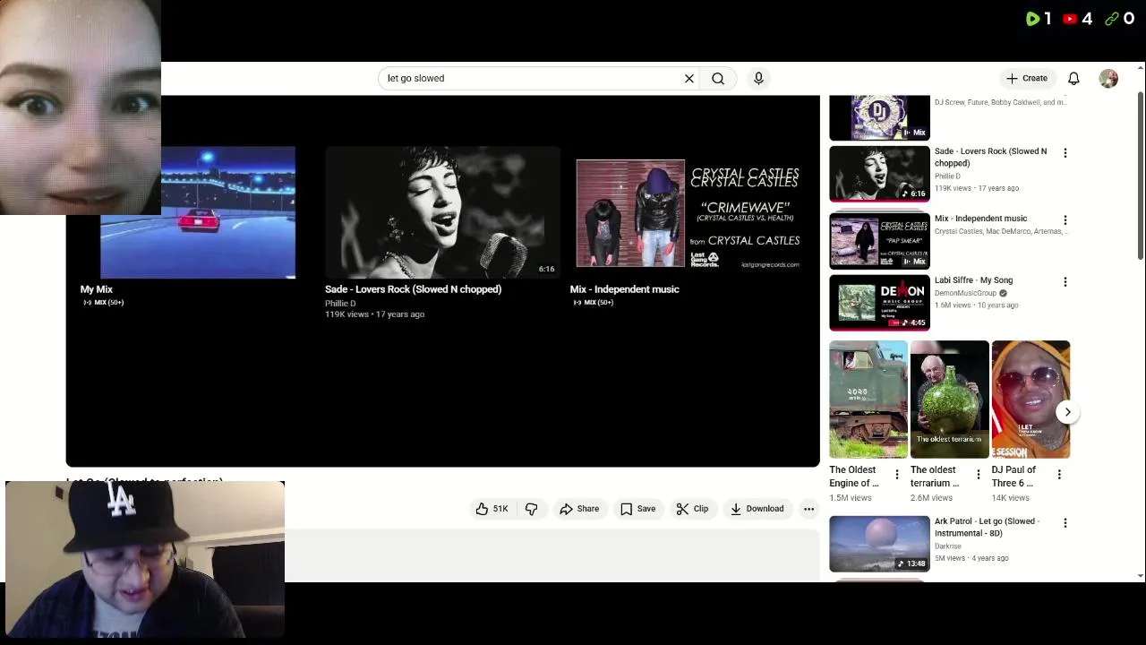Open Labi Siffre My Song thumbnail

click(879, 303)
